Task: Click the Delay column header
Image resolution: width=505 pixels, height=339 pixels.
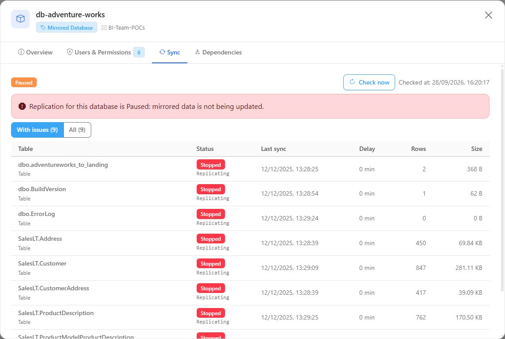Action: 367,149
